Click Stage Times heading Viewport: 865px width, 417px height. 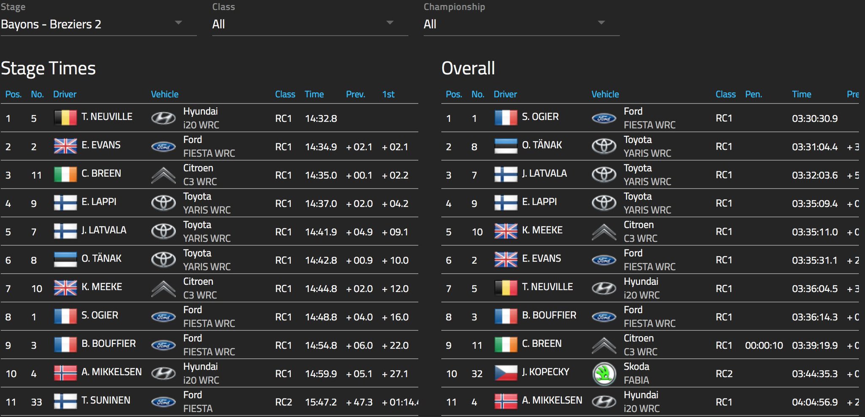[49, 68]
